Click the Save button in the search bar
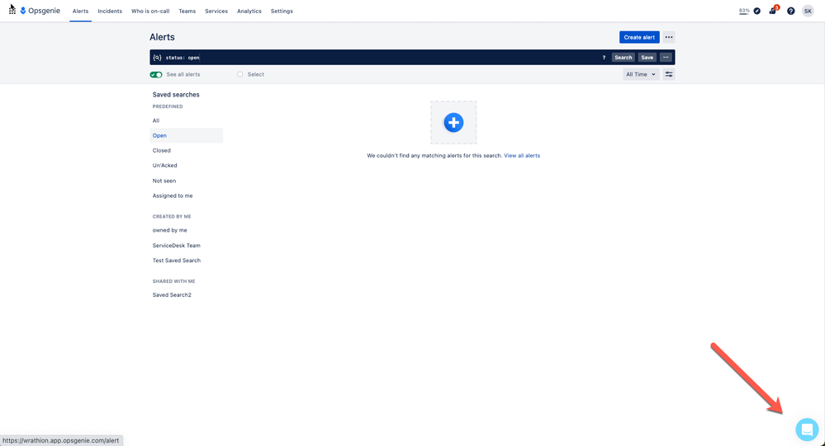This screenshot has height=446, width=825. (x=647, y=58)
